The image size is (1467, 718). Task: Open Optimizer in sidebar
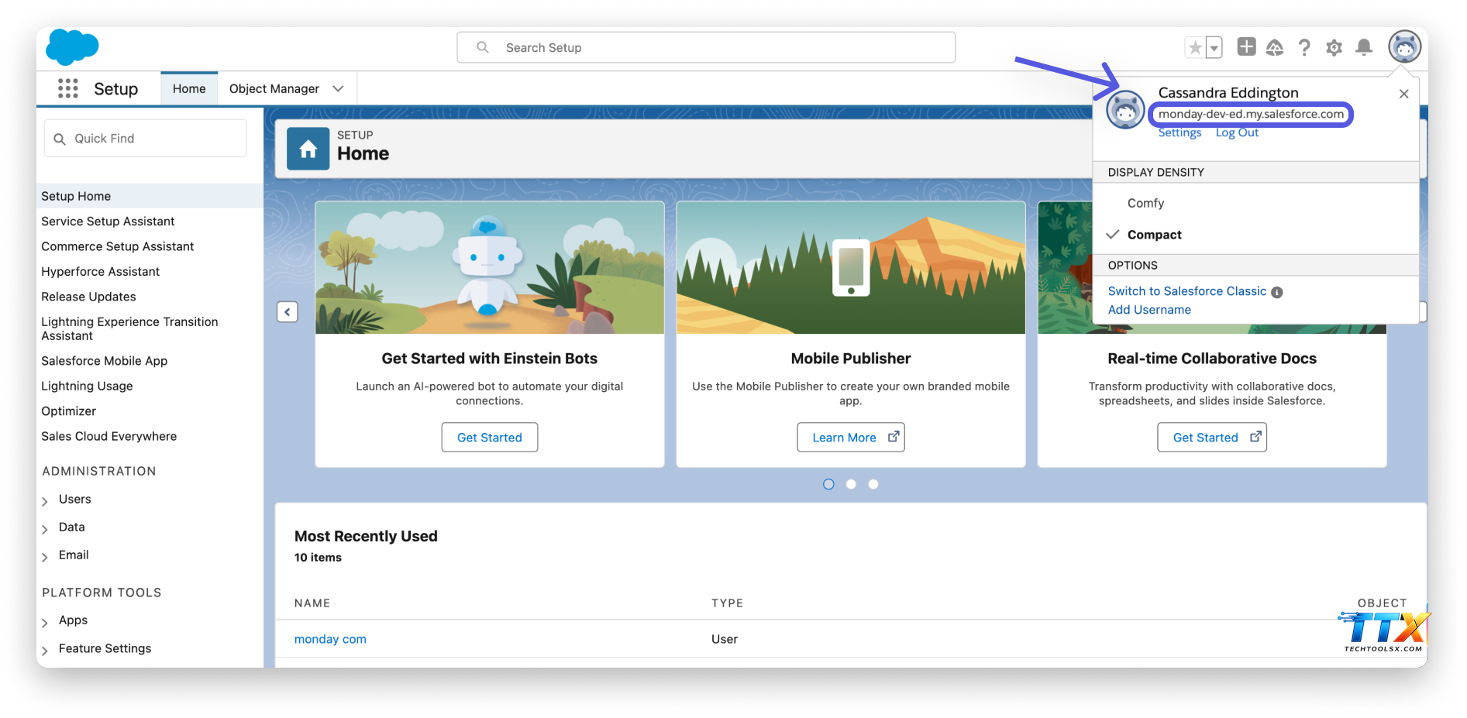[69, 411]
